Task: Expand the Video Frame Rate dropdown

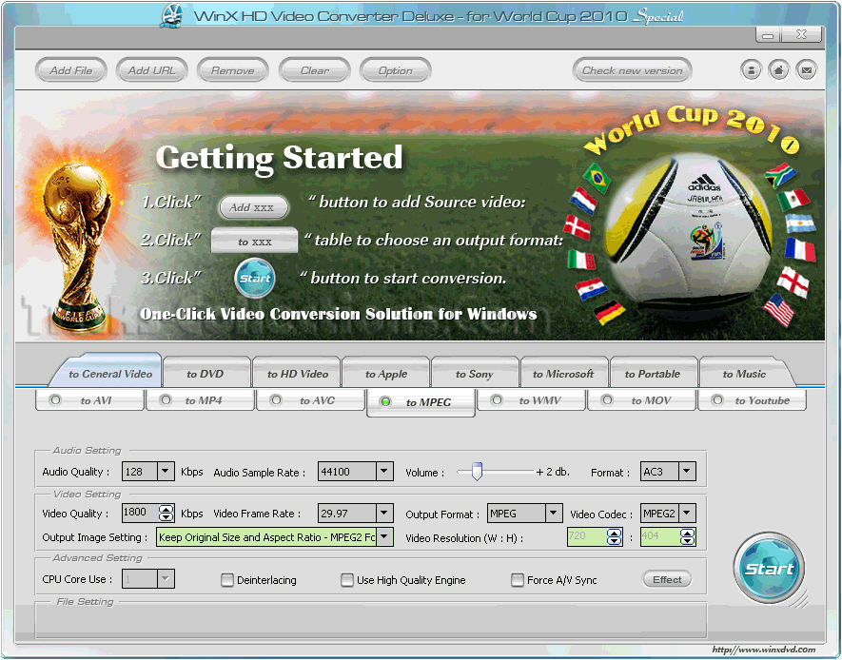Action: (x=384, y=513)
